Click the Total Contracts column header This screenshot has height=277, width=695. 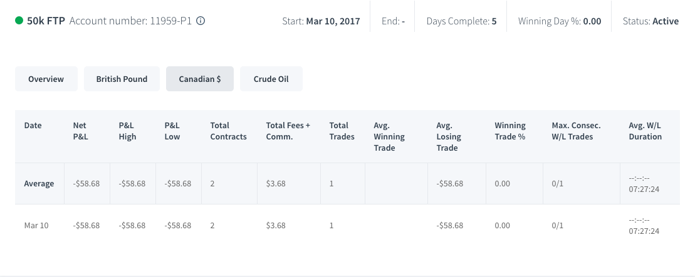[x=228, y=131]
